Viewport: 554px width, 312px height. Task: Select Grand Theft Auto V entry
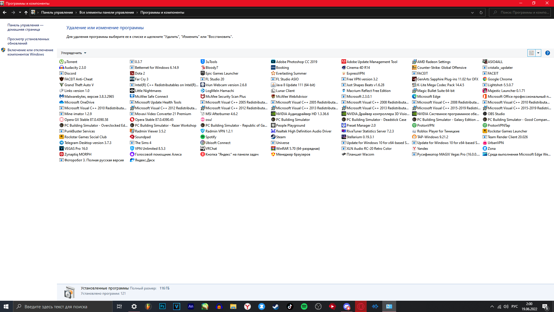77,85
